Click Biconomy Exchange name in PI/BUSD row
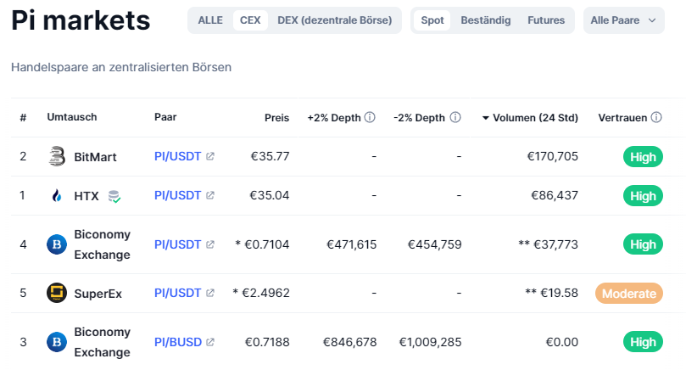 coord(103,342)
